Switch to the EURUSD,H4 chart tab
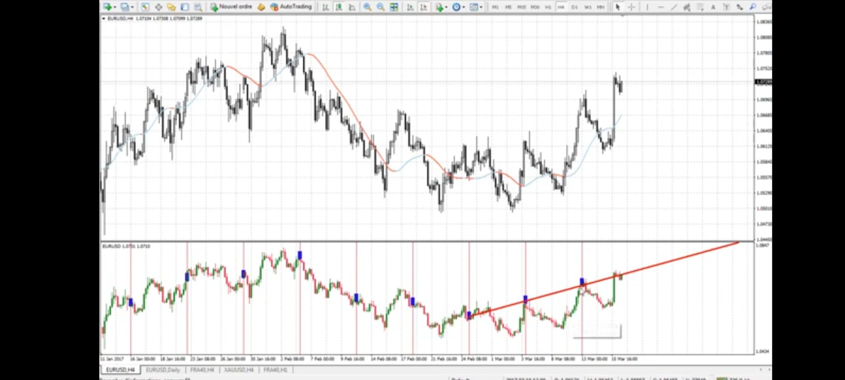 120,370
